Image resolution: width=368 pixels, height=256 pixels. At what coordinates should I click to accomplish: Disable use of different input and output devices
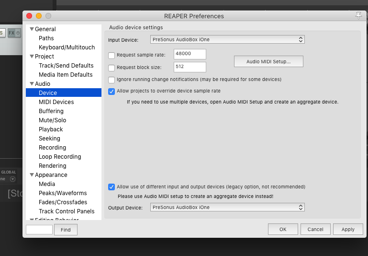112,187
